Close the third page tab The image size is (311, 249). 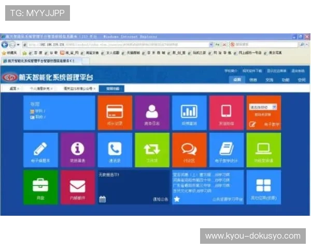[x=95, y=89]
